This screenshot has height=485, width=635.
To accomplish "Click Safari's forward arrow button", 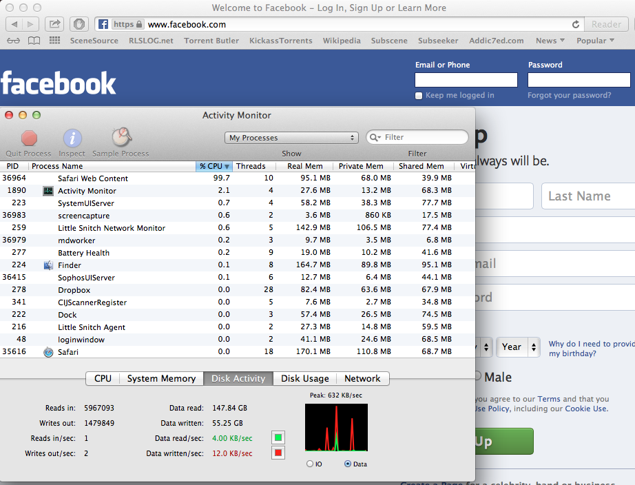I will tap(31, 24).
